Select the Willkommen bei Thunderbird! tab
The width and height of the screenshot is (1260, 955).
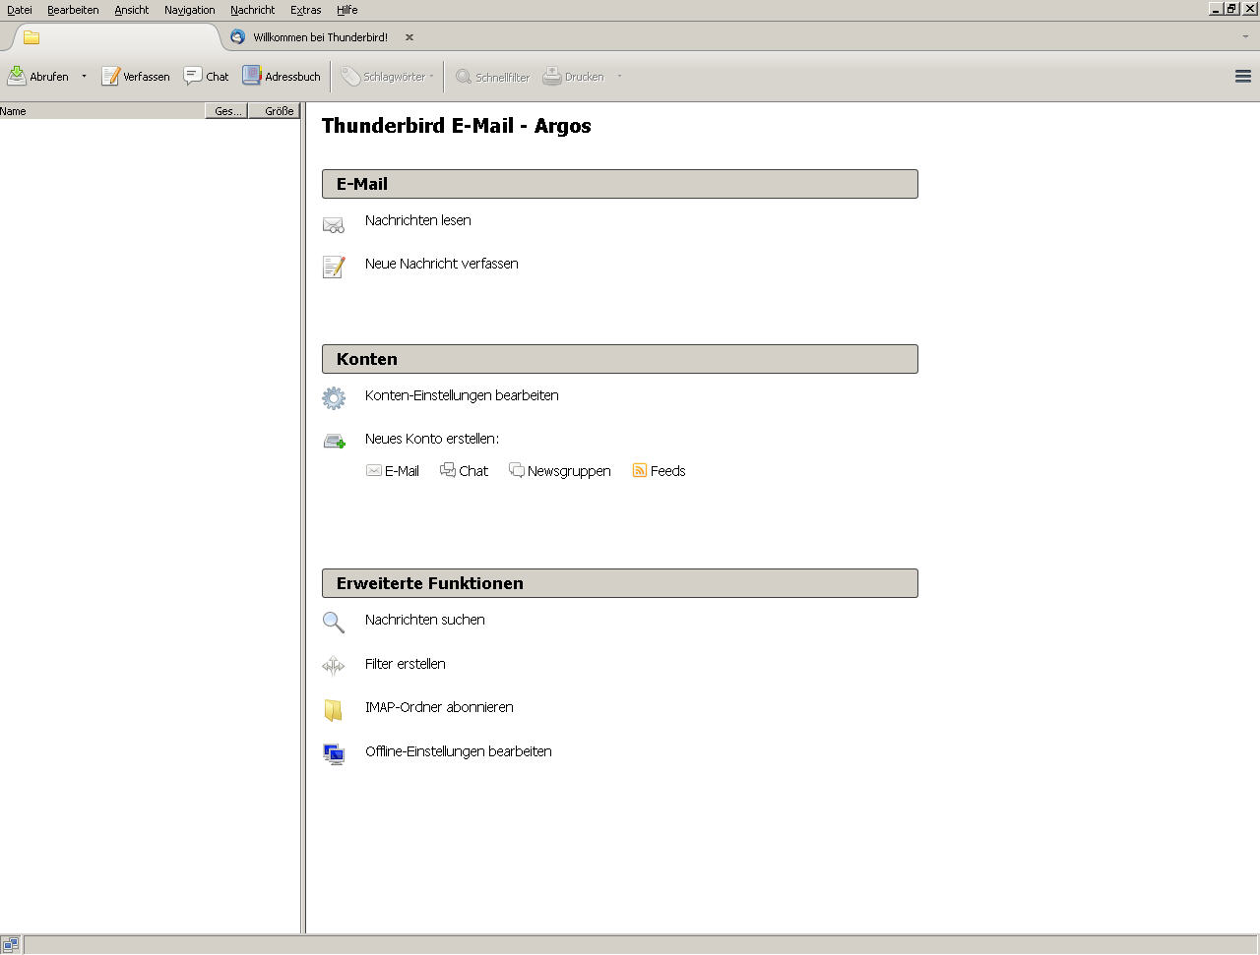click(321, 37)
